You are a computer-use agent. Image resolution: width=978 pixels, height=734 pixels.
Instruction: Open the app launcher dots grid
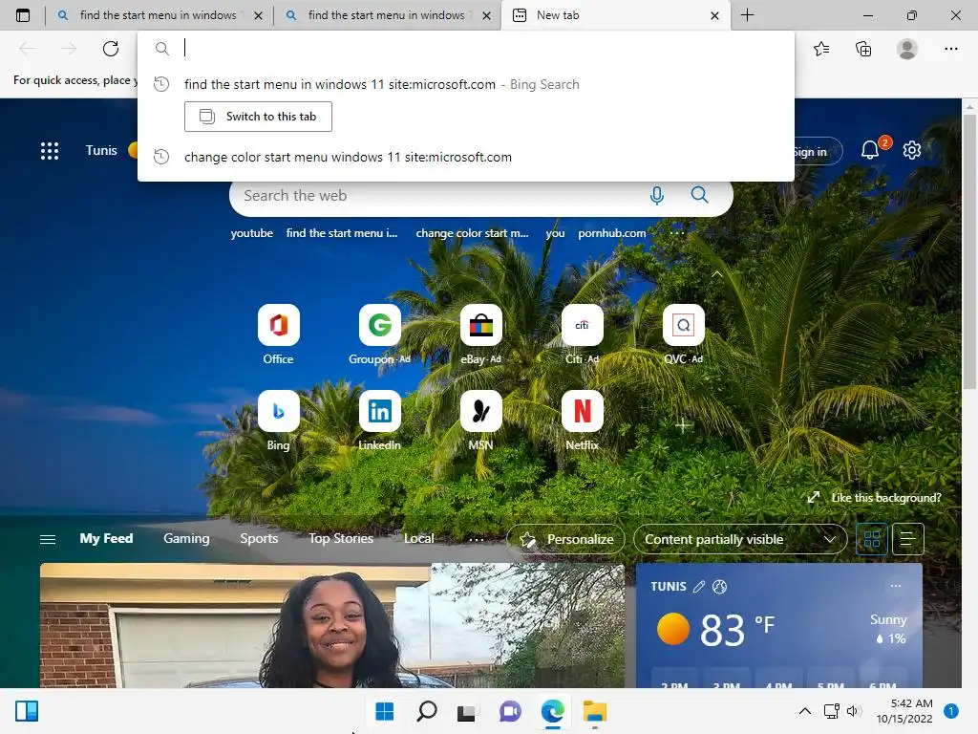coord(50,150)
